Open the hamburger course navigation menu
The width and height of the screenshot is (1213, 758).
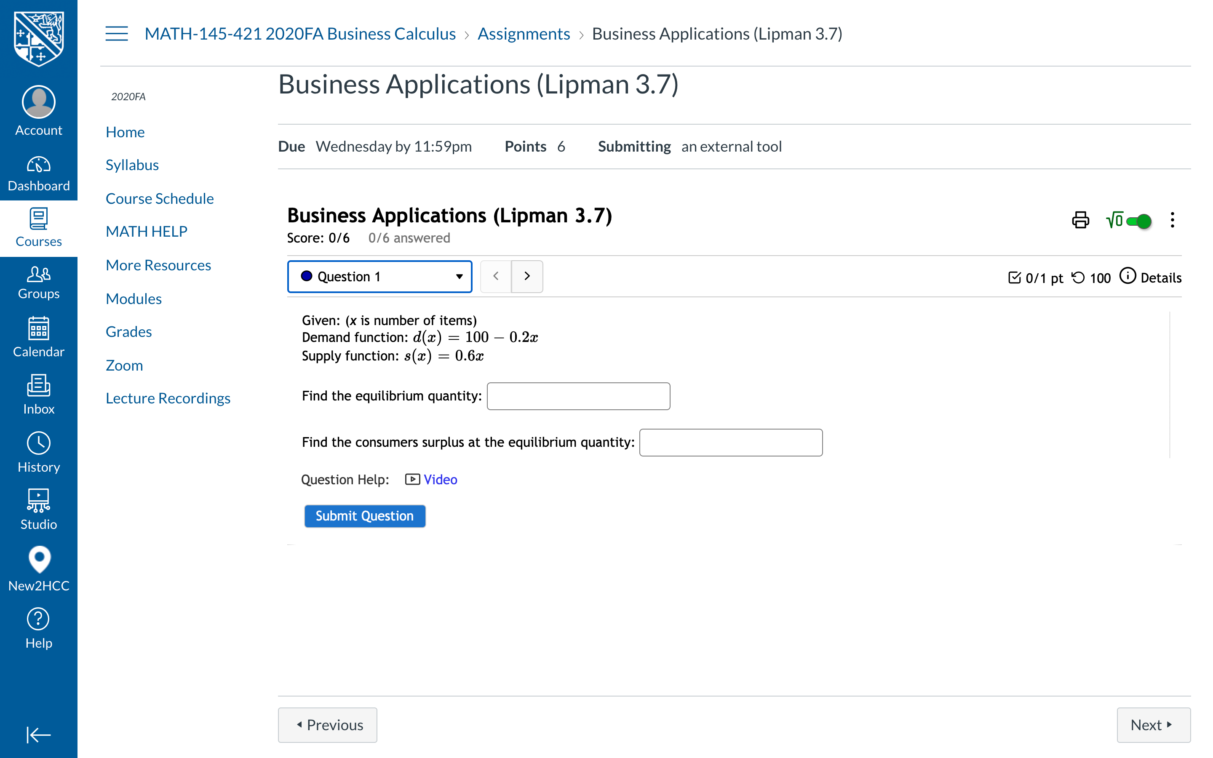tap(116, 34)
